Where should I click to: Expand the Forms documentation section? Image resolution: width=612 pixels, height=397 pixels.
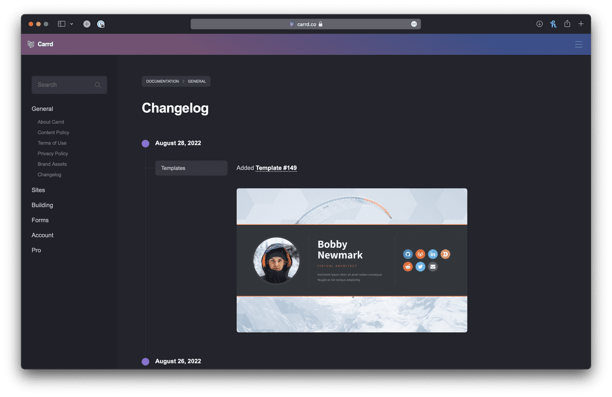pyautogui.click(x=40, y=220)
